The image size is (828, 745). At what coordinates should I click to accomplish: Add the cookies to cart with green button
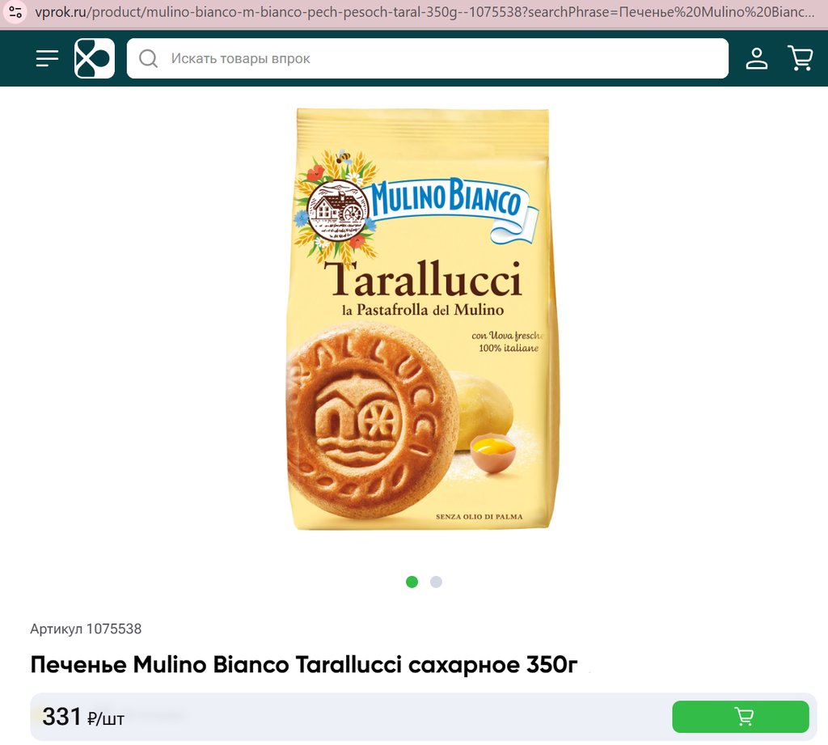pos(741,717)
